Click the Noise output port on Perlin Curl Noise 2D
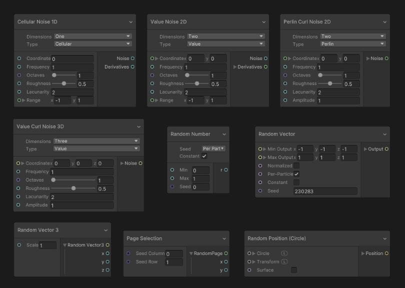405x288 pixels. click(x=387, y=58)
